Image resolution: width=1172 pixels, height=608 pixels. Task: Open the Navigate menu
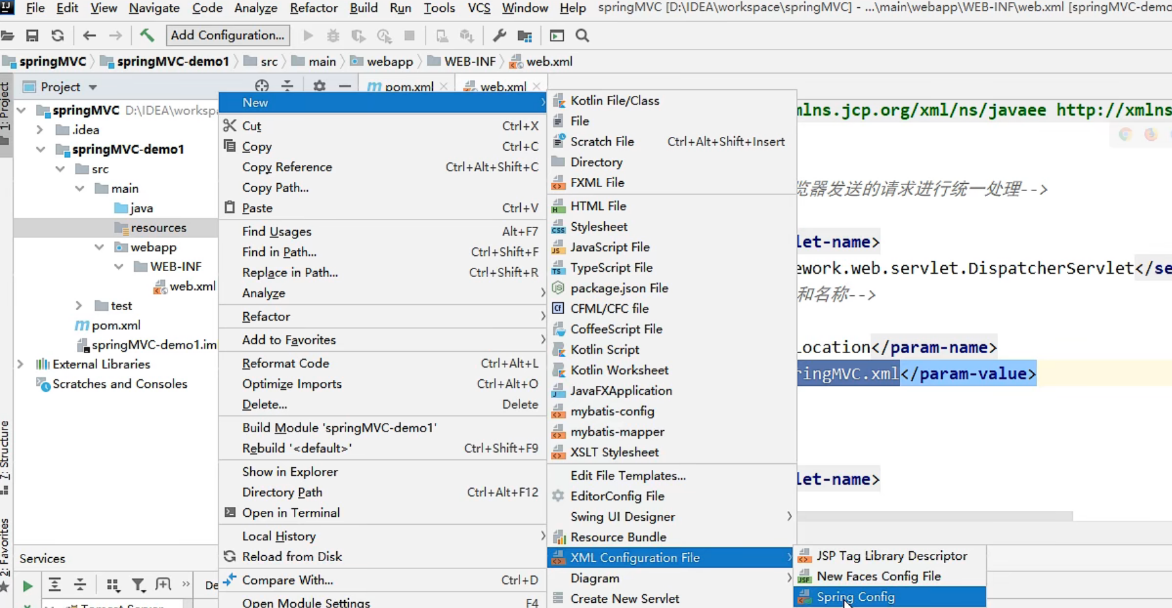click(154, 8)
